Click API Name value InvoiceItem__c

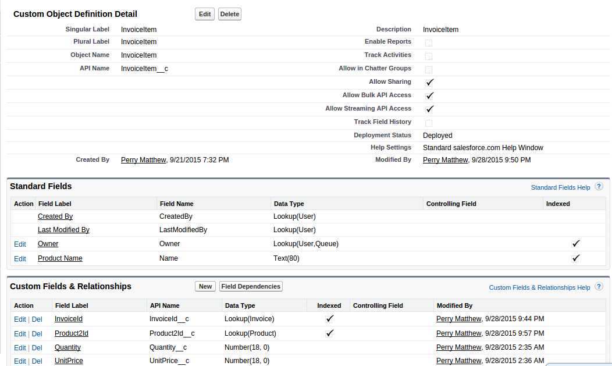144,69
